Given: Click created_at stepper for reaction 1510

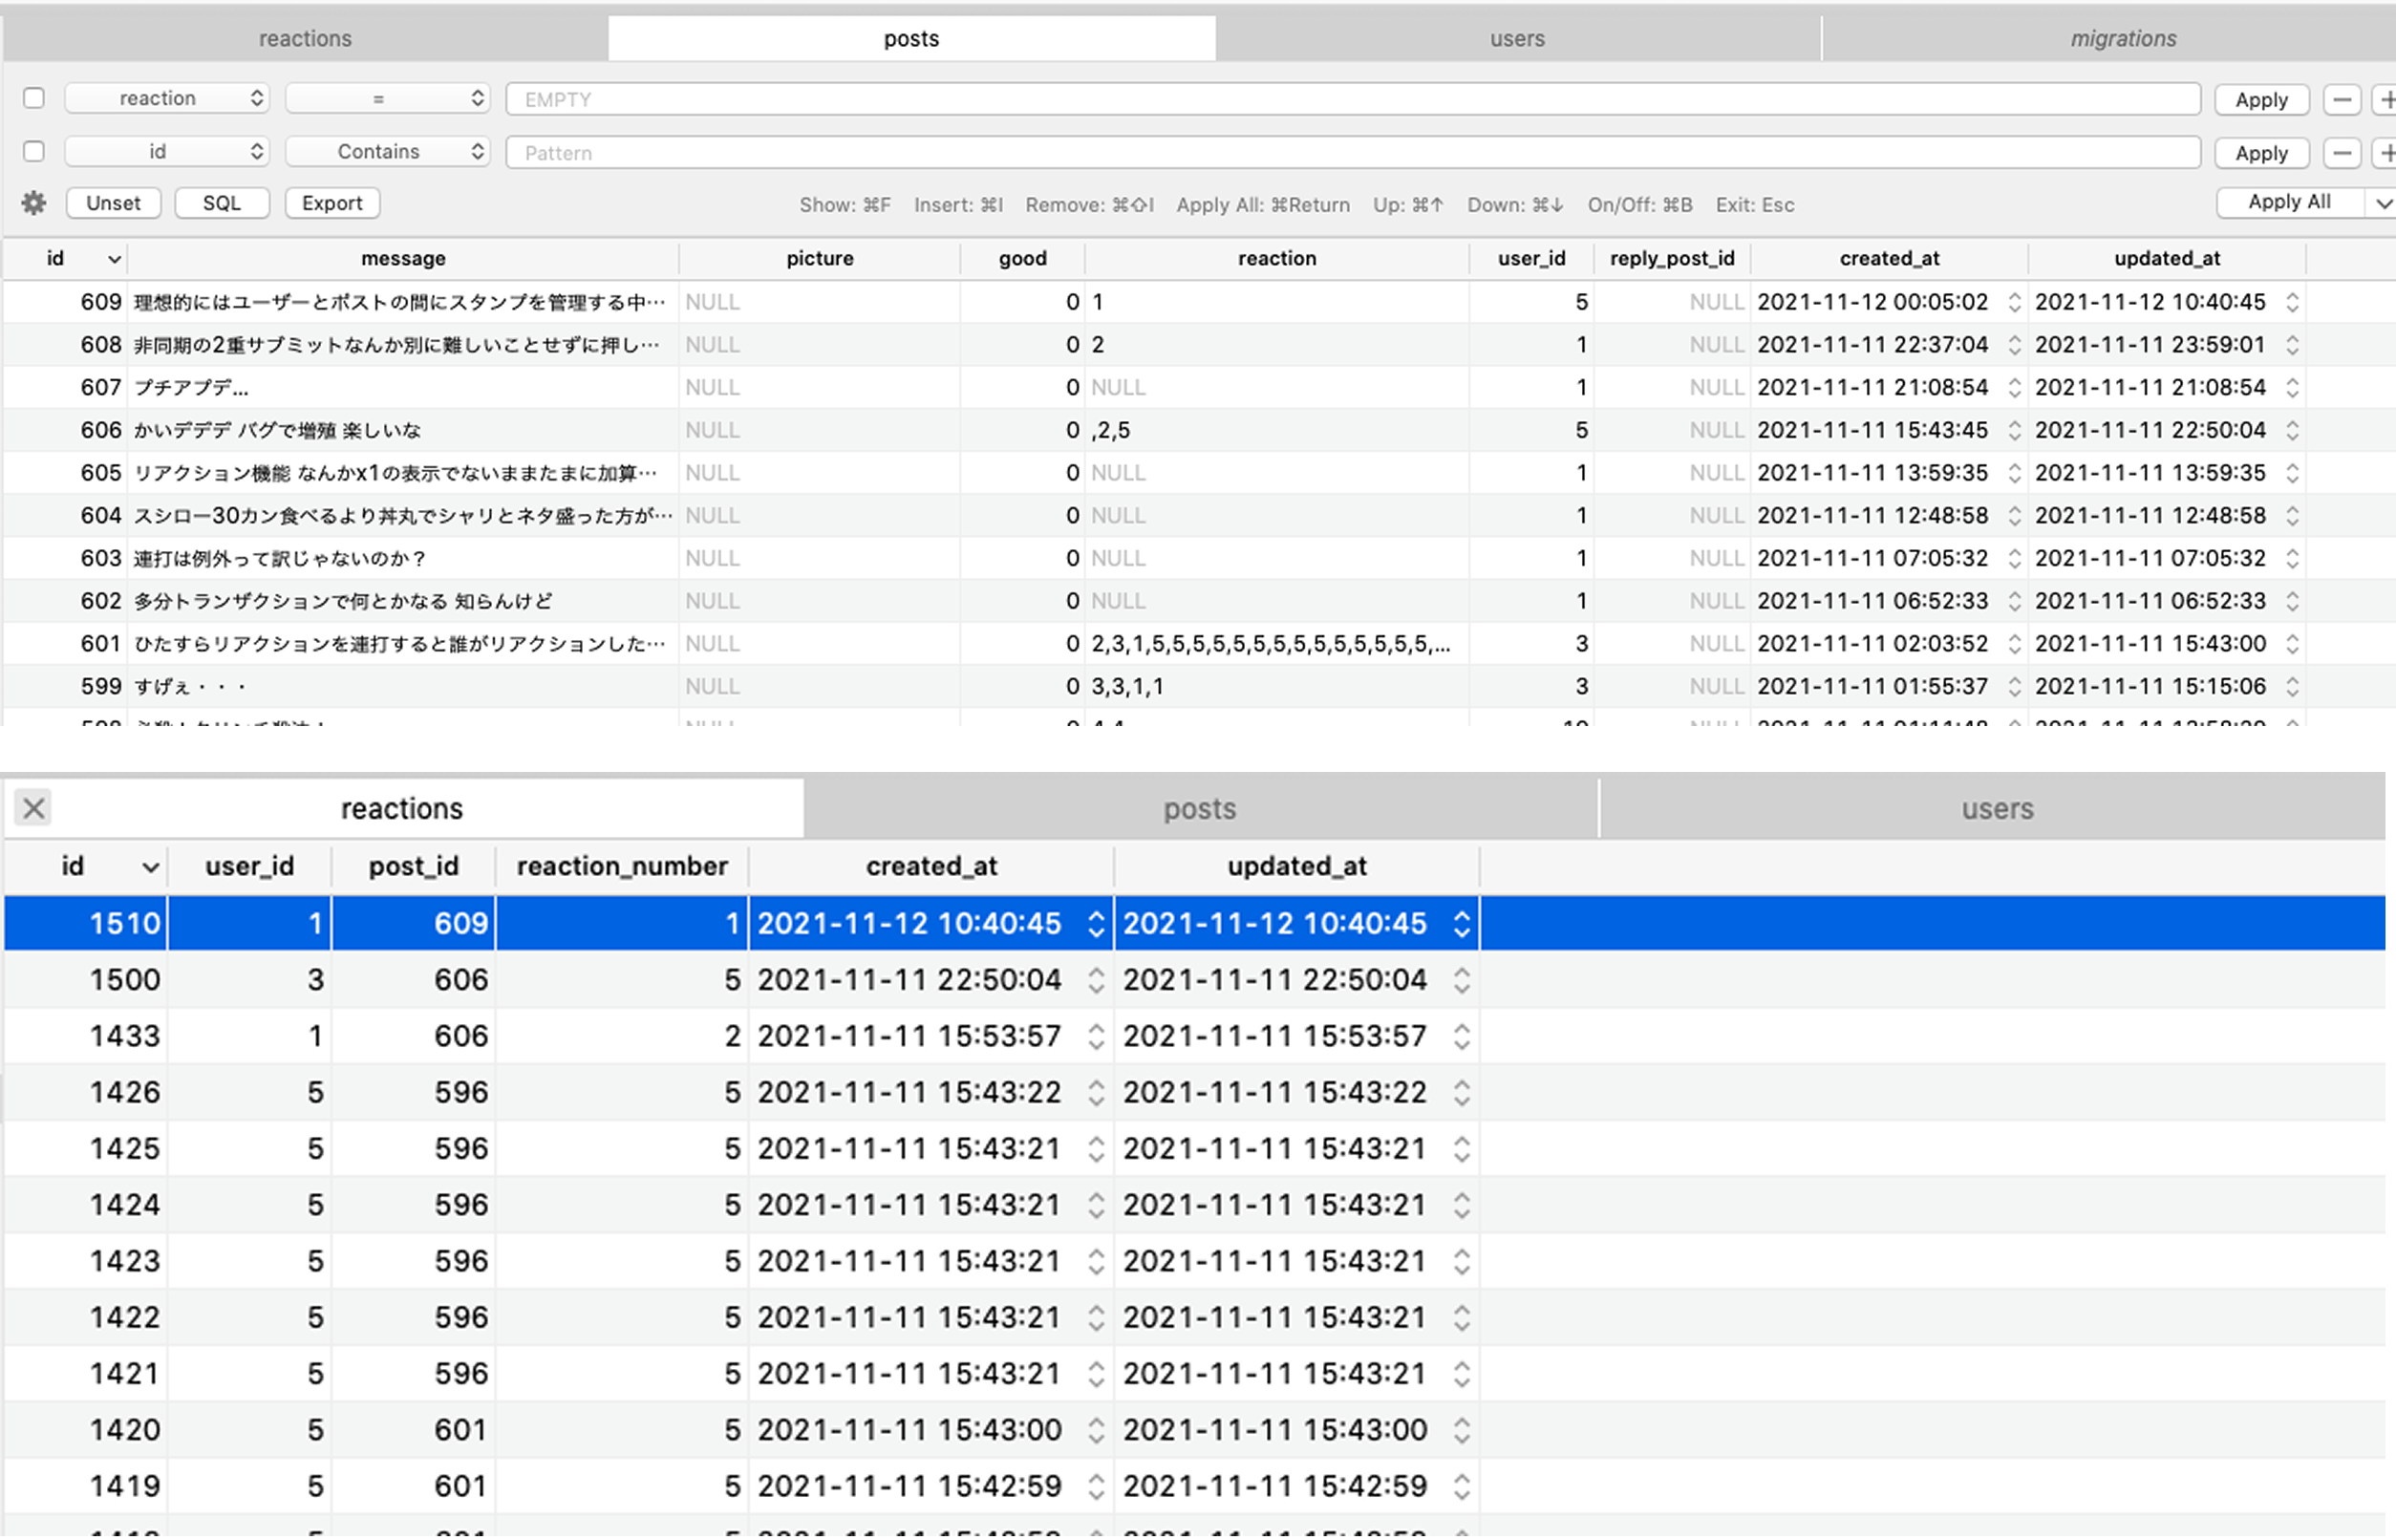Looking at the screenshot, I should click(1096, 923).
